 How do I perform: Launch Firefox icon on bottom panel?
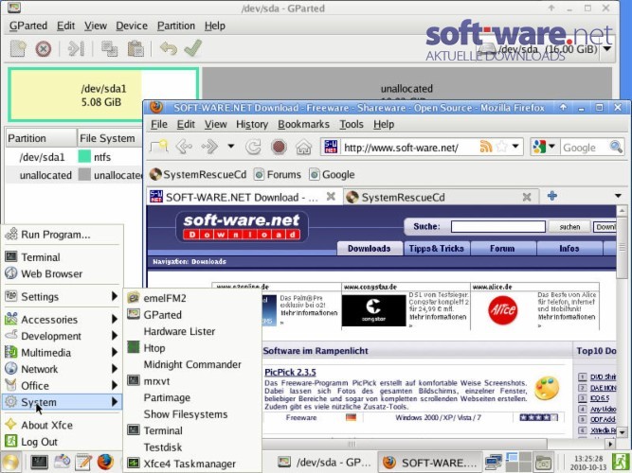(105, 462)
